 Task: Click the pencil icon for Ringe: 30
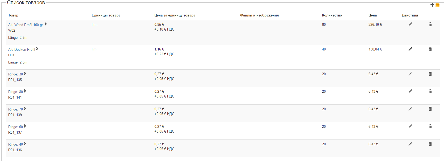coord(410,74)
